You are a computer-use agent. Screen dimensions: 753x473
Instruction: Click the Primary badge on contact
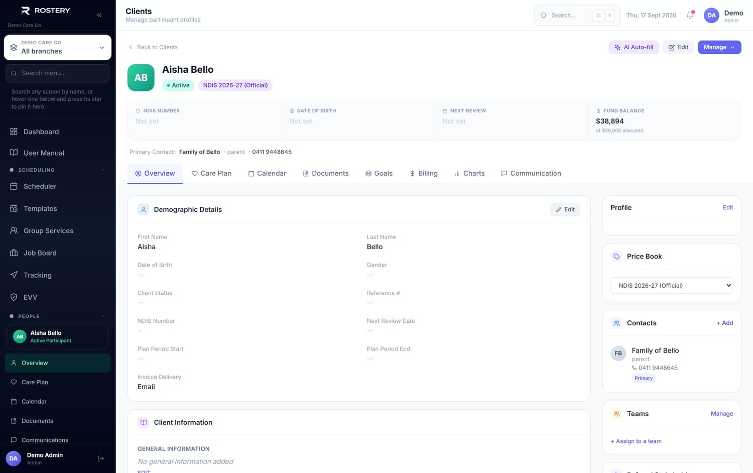[644, 378]
